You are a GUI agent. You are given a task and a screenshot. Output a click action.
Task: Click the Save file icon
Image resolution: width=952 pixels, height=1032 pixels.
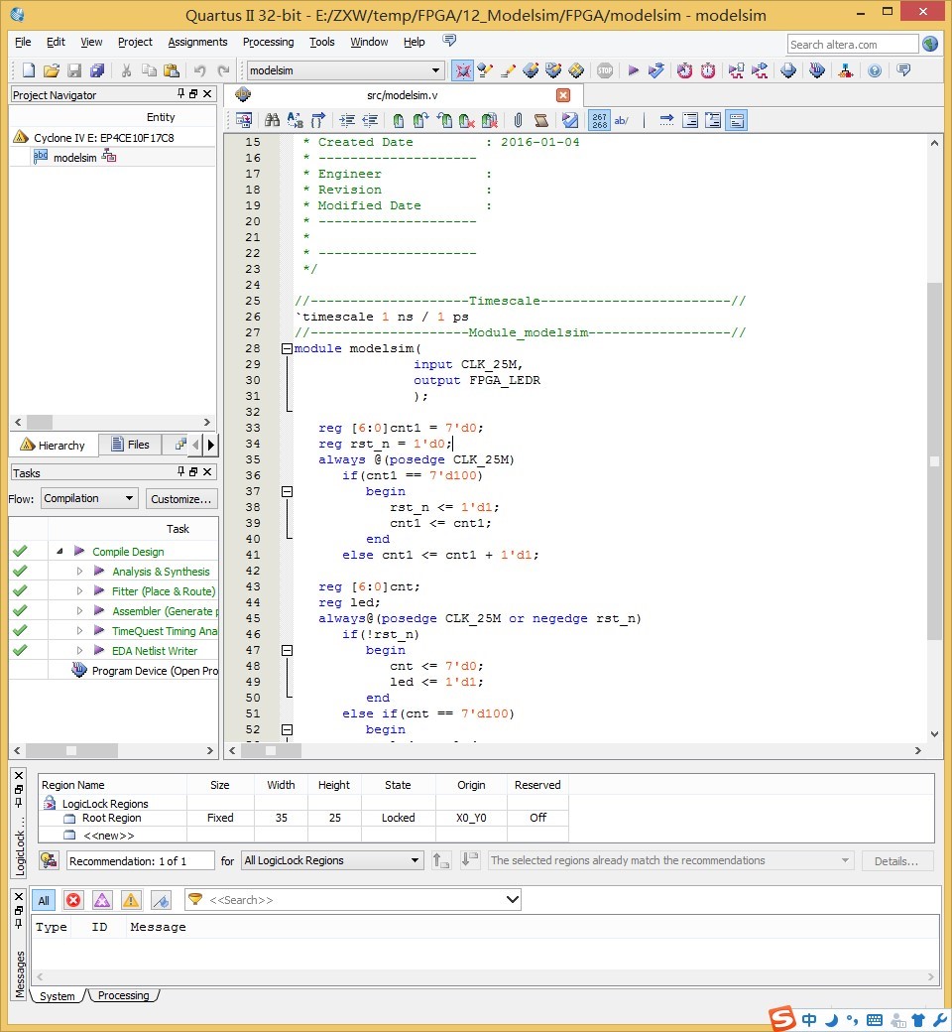[x=74, y=70]
